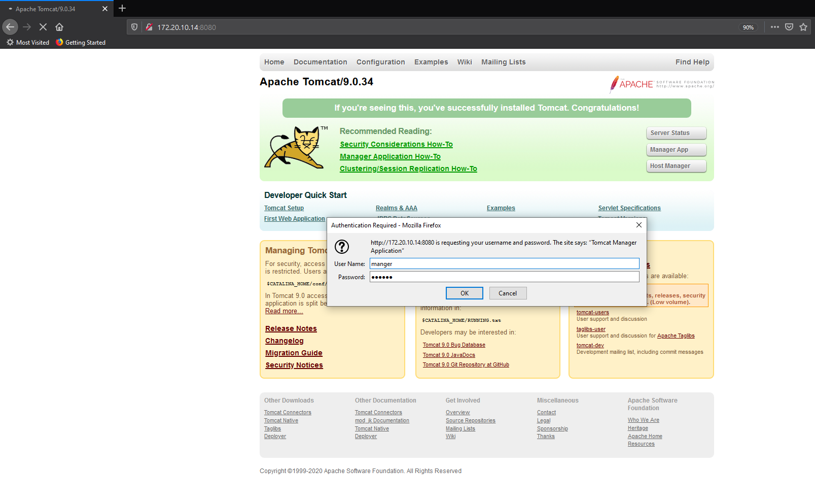Close the Apache Tomcat/9.0.34 tab
815x501 pixels.
pos(105,9)
